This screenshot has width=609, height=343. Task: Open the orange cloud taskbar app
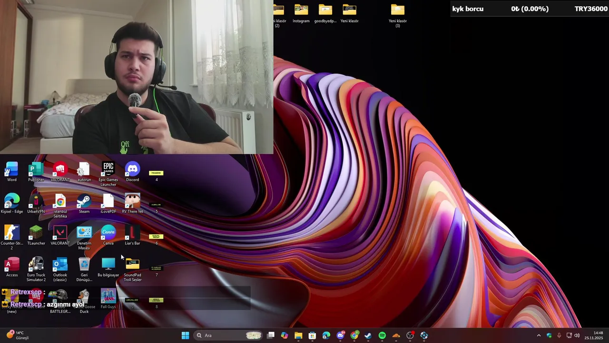[x=396, y=335]
